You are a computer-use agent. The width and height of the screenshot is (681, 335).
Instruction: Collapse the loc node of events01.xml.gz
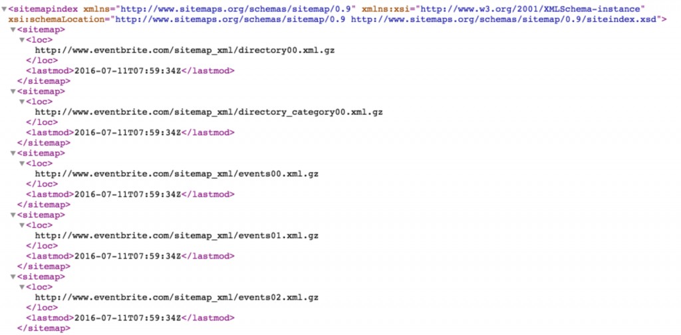[22, 225]
